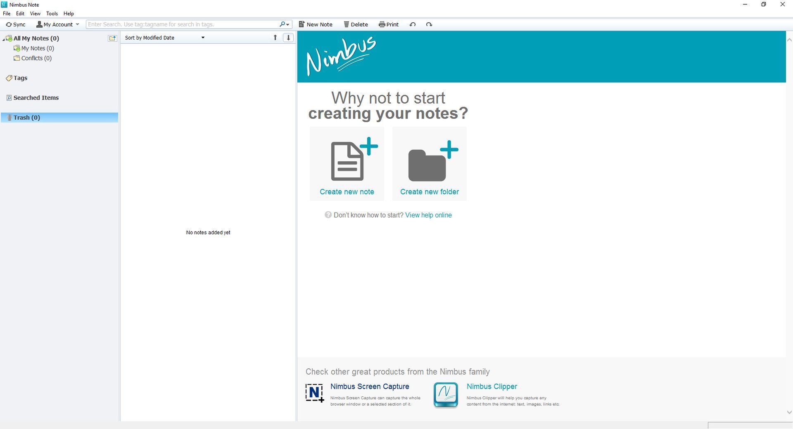Open the Tools menu
Viewport: 793px width, 429px height.
tap(52, 13)
